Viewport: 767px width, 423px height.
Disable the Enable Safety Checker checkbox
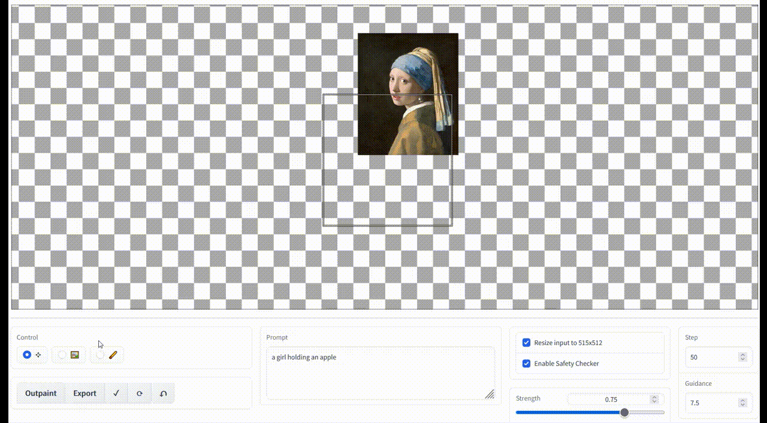click(526, 364)
